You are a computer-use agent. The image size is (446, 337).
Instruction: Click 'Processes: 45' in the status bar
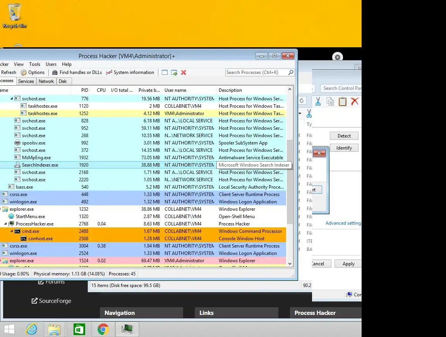[122, 274]
